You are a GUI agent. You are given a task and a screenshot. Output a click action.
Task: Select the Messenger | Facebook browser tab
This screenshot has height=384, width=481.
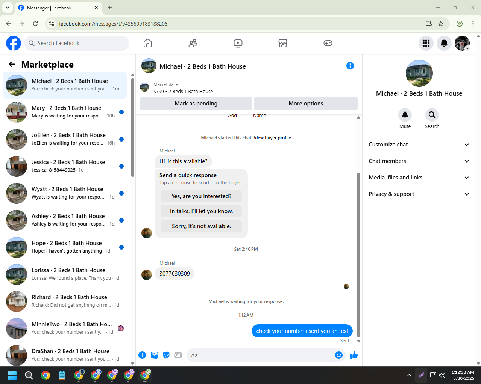[58, 8]
